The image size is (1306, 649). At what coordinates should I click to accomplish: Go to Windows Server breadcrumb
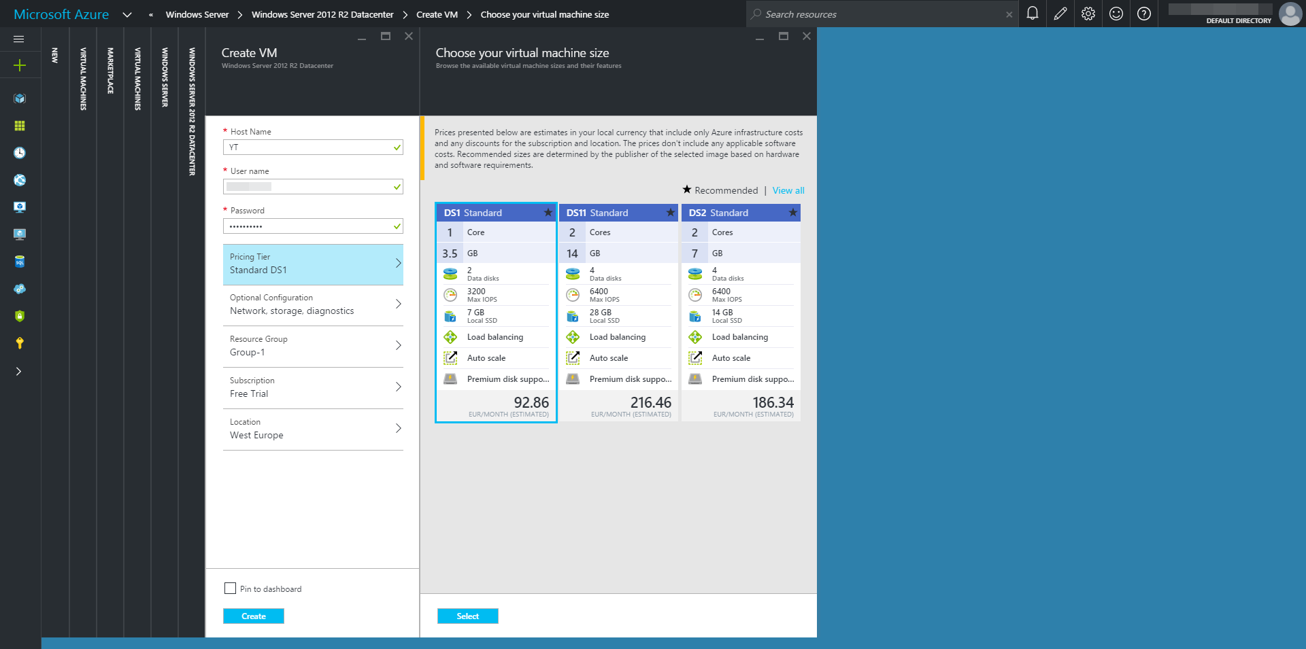pos(197,14)
